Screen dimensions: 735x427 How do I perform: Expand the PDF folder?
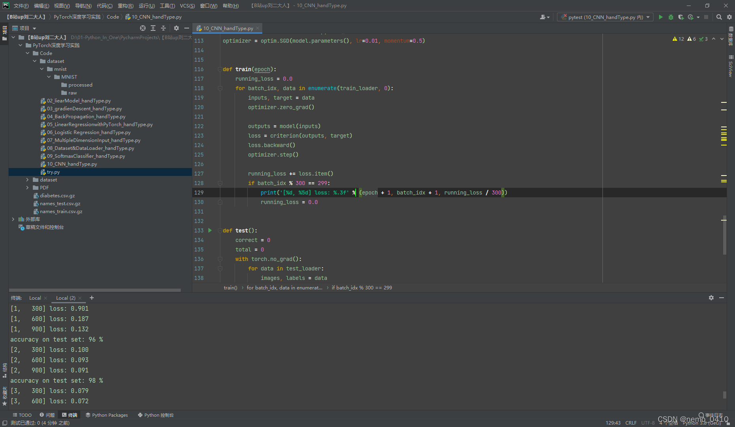coord(28,187)
